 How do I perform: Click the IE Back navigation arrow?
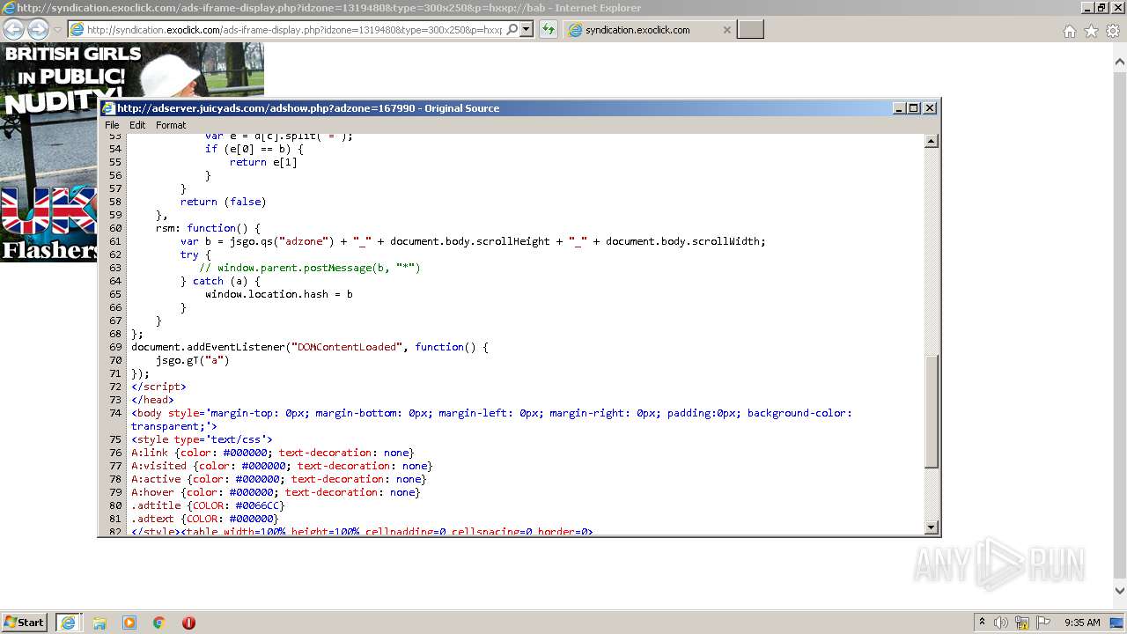[x=14, y=30]
